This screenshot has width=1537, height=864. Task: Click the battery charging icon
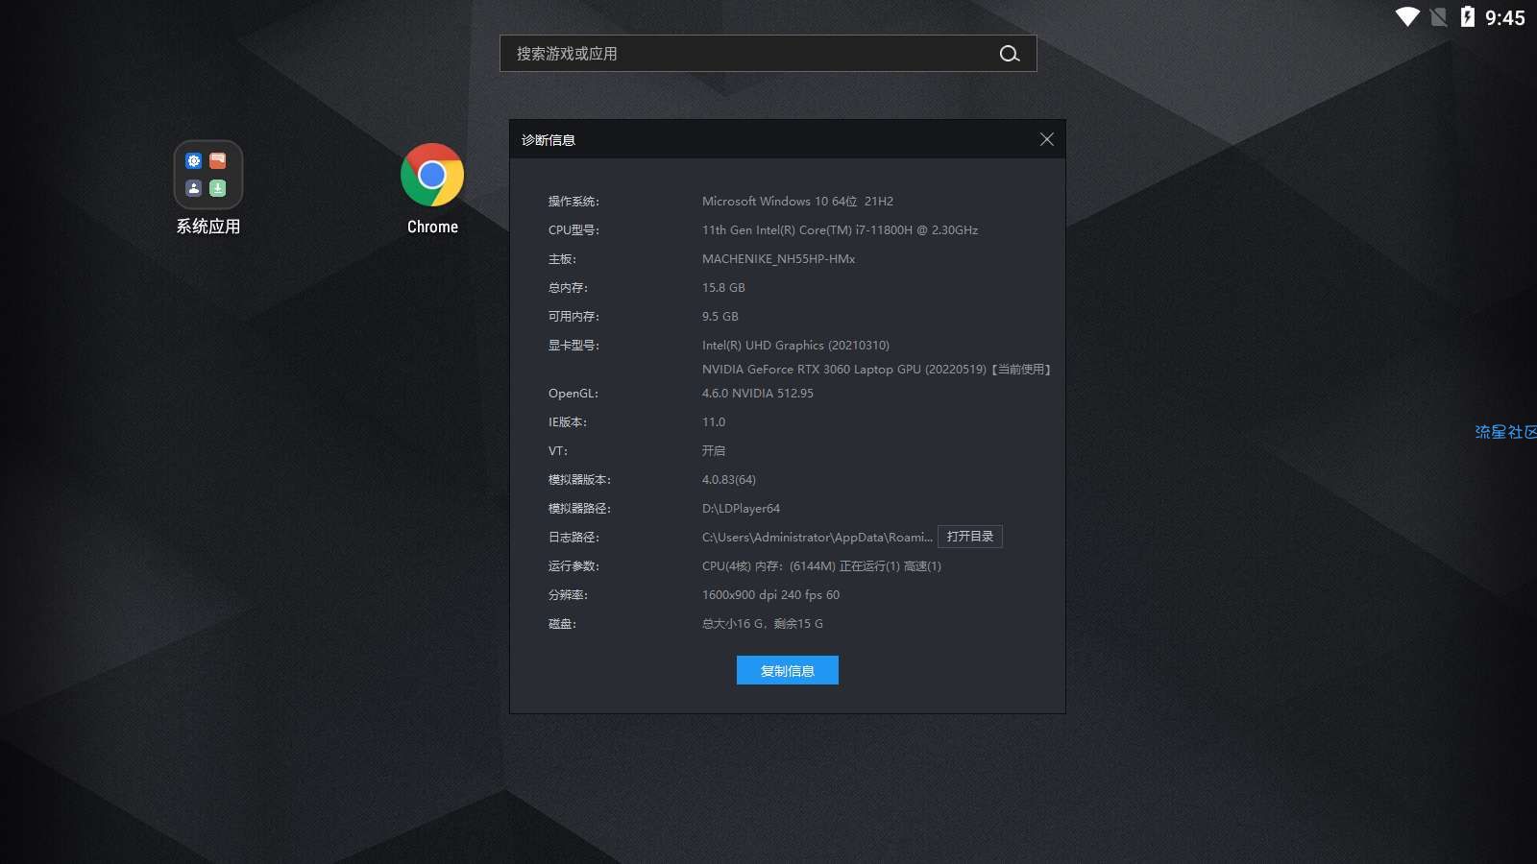click(1467, 16)
